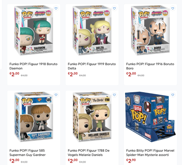This screenshot has height=165, width=182.
Task: Tap the heart icon on the Boruto Boro card
Action: pos(173,8)
